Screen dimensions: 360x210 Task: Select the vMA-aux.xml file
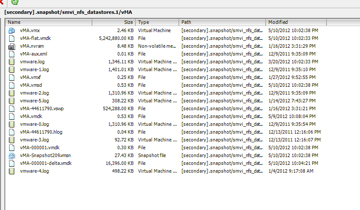tap(34, 54)
